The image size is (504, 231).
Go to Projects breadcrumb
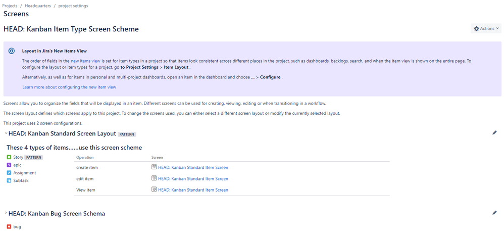pyautogui.click(x=10, y=6)
